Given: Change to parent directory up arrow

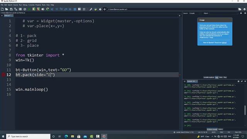Looking at the screenshot, I should 244,9.
